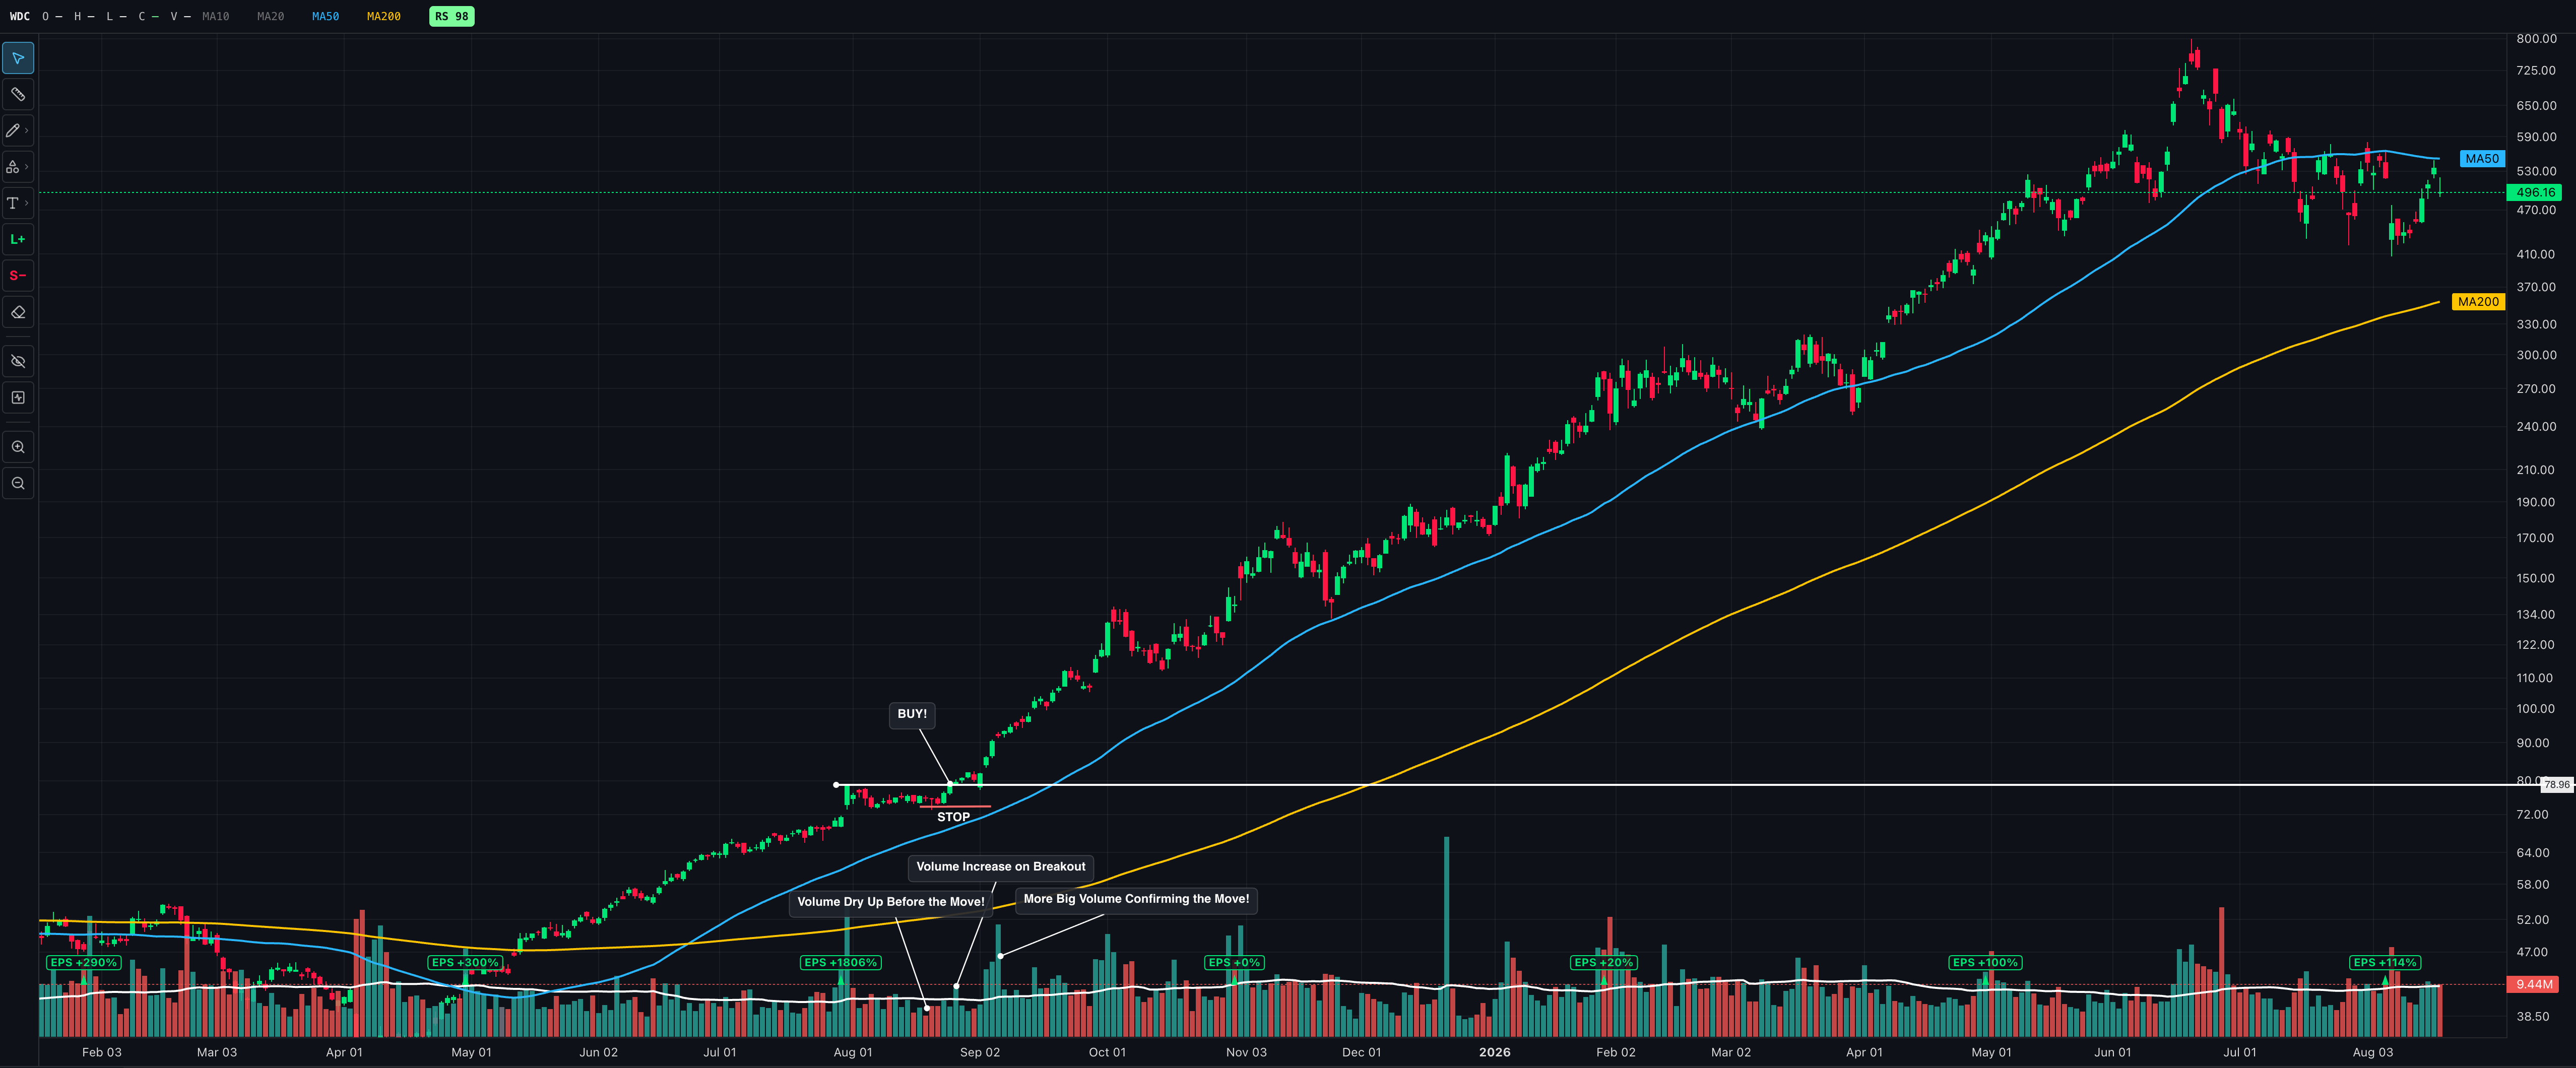Click the EPS +290% earnings marker
Viewport: 2576px width, 1068px height.
pyautogui.click(x=84, y=963)
